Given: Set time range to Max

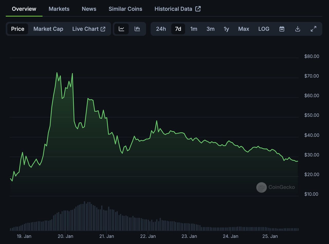Looking at the screenshot, I should click(244, 29).
